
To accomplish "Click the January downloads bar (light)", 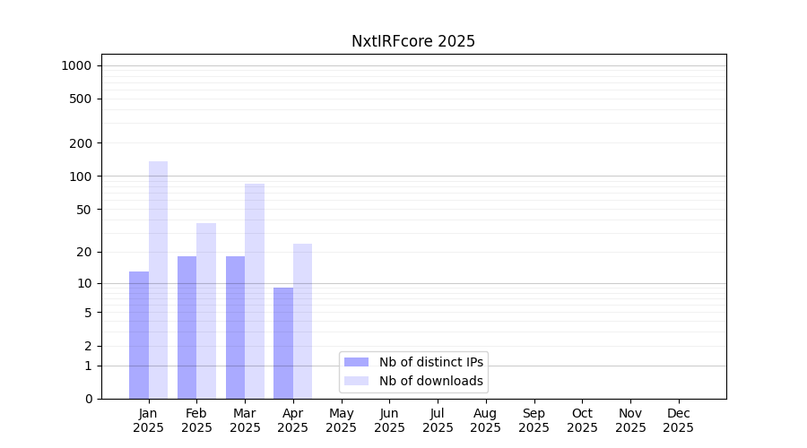I will coord(158,280).
